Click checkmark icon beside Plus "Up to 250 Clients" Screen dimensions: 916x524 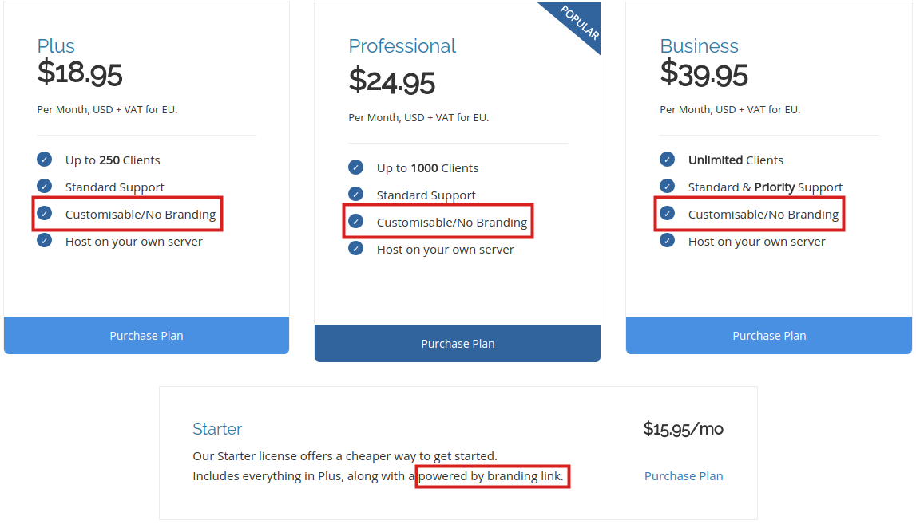pyautogui.click(x=45, y=160)
